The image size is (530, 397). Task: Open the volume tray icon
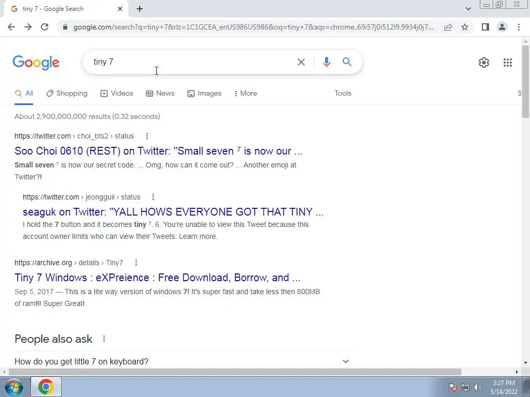coord(478,387)
